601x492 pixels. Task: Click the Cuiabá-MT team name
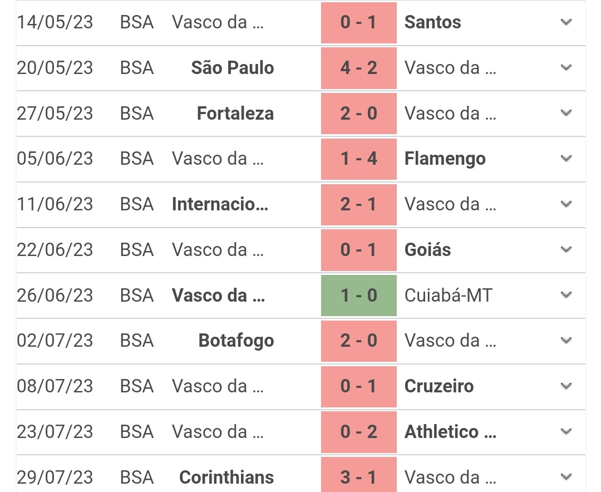tap(449, 295)
